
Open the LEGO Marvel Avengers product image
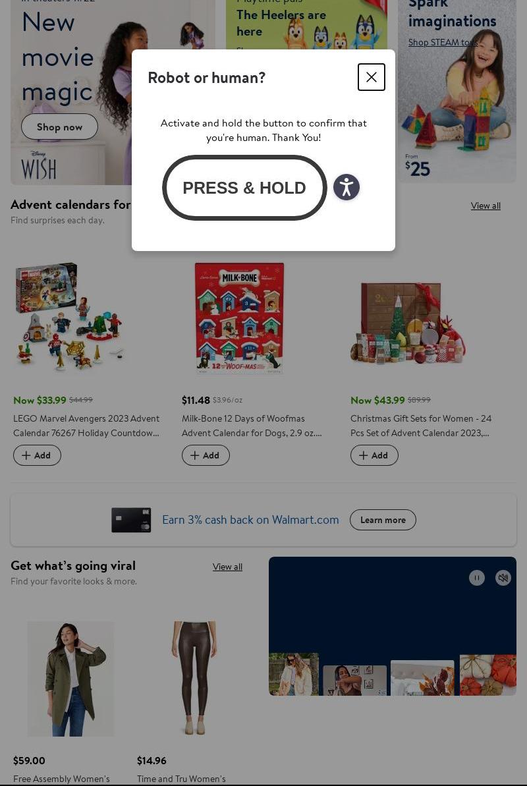tap(69, 317)
